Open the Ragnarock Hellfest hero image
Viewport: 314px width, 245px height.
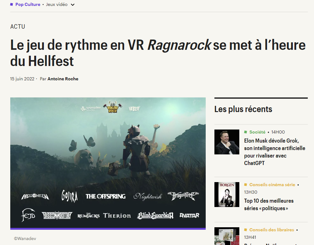pyautogui.click(x=108, y=163)
